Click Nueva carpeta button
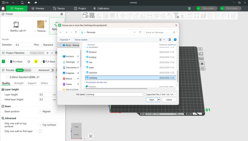Viewport: 248px width, 141px height. [x=81, y=40]
